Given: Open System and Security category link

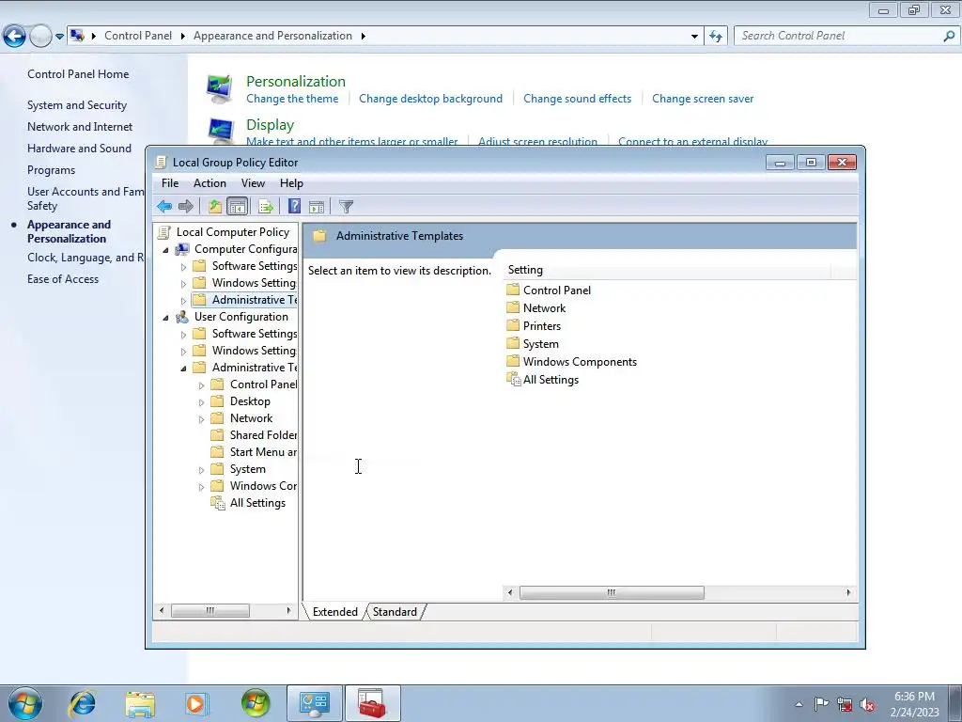Looking at the screenshot, I should [x=77, y=105].
